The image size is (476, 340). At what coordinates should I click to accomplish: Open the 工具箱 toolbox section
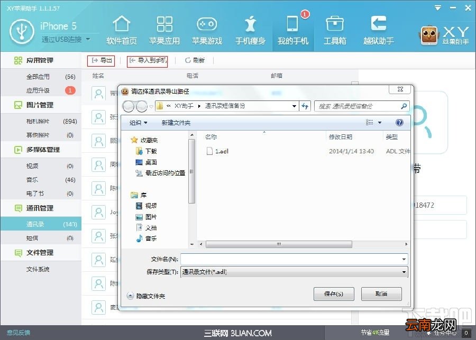(x=335, y=30)
